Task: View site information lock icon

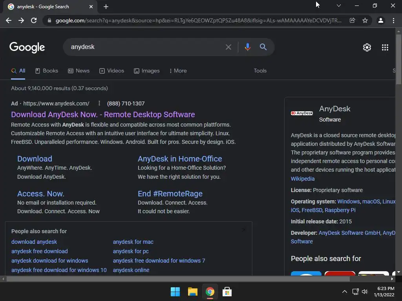Action: click(x=49, y=20)
